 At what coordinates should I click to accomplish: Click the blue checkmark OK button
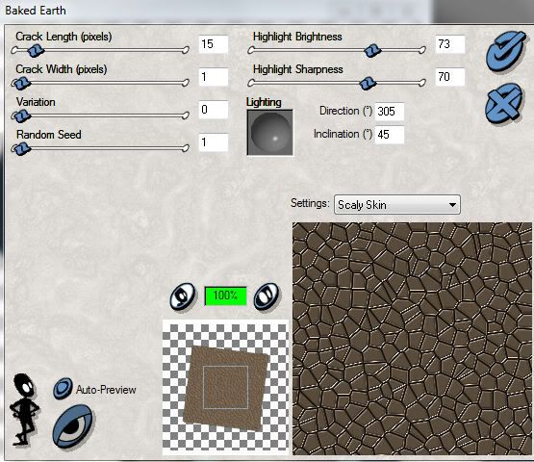[x=506, y=50]
